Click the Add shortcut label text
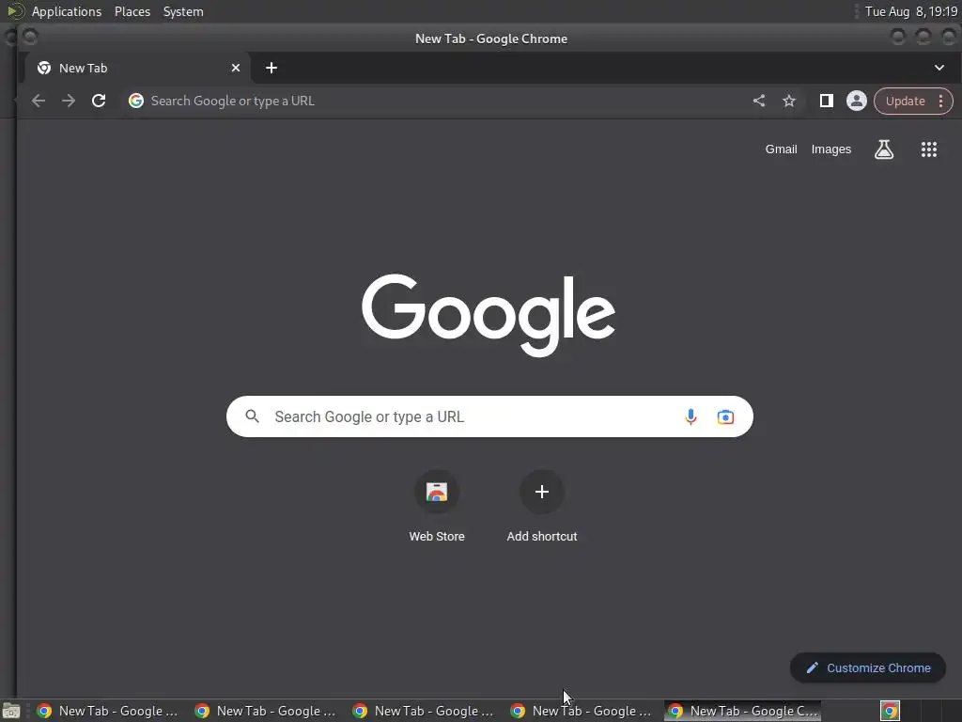This screenshot has width=962, height=722. pyautogui.click(x=542, y=536)
